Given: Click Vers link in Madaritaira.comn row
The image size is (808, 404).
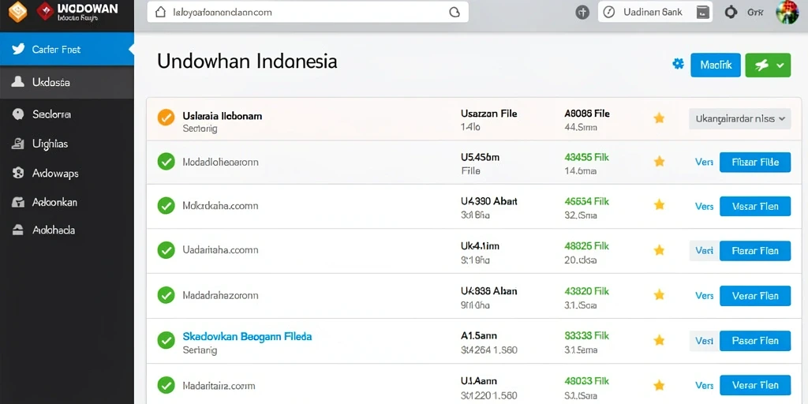Looking at the screenshot, I should coord(704,385).
